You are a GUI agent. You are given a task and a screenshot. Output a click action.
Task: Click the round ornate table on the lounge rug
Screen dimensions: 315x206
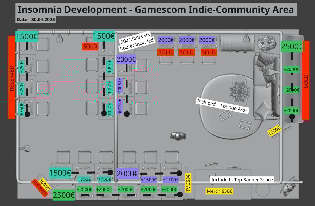(240, 92)
